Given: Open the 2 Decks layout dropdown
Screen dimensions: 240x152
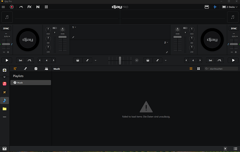Looking at the screenshot, I should (230, 7).
